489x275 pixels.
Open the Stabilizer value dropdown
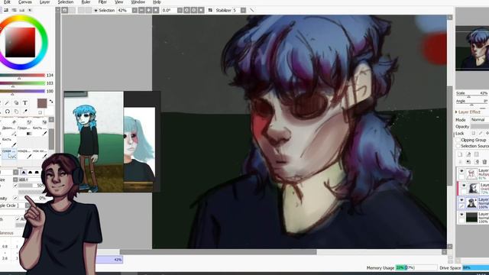tap(243, 10)
